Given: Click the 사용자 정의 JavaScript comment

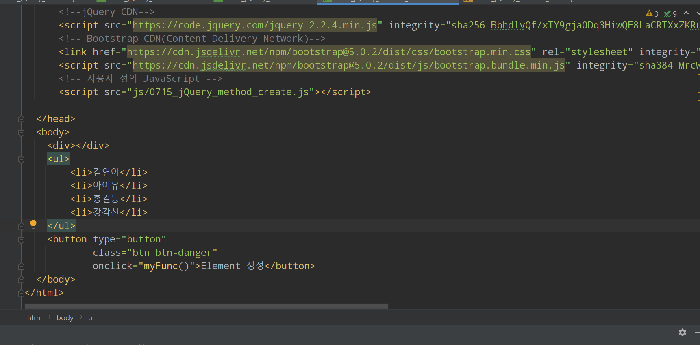Looking at the screenshot, I should [141, 79].
